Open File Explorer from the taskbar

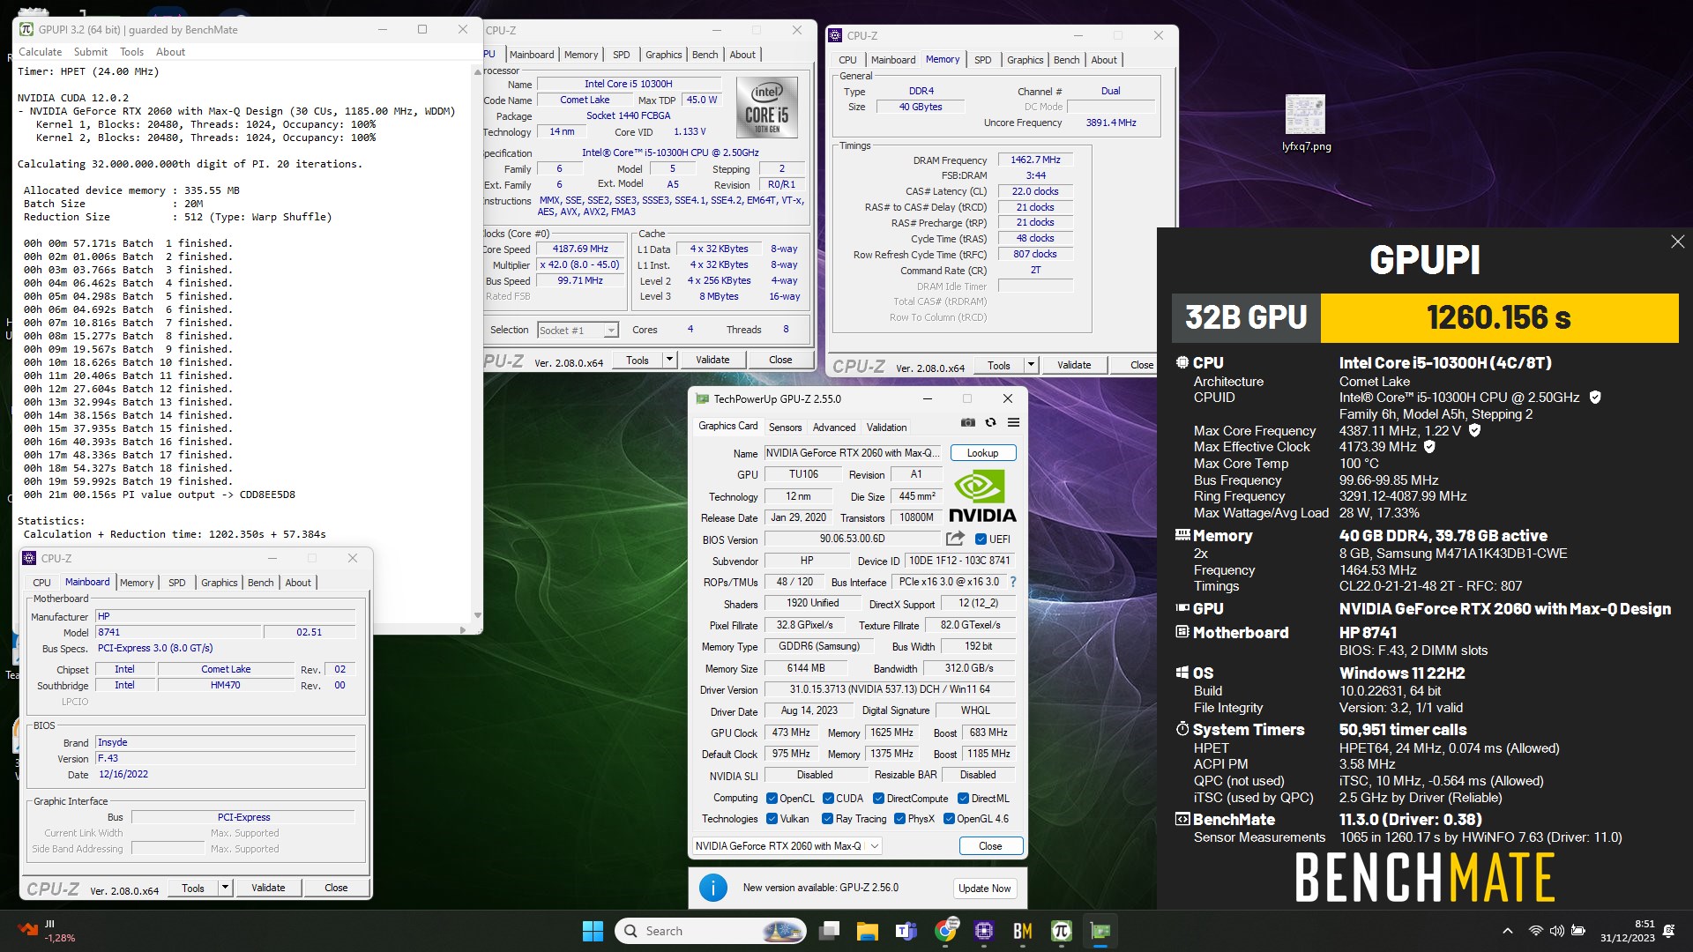click(x=867, y=931)
